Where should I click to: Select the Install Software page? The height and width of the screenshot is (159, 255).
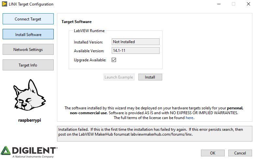click(x=28, y=34)
